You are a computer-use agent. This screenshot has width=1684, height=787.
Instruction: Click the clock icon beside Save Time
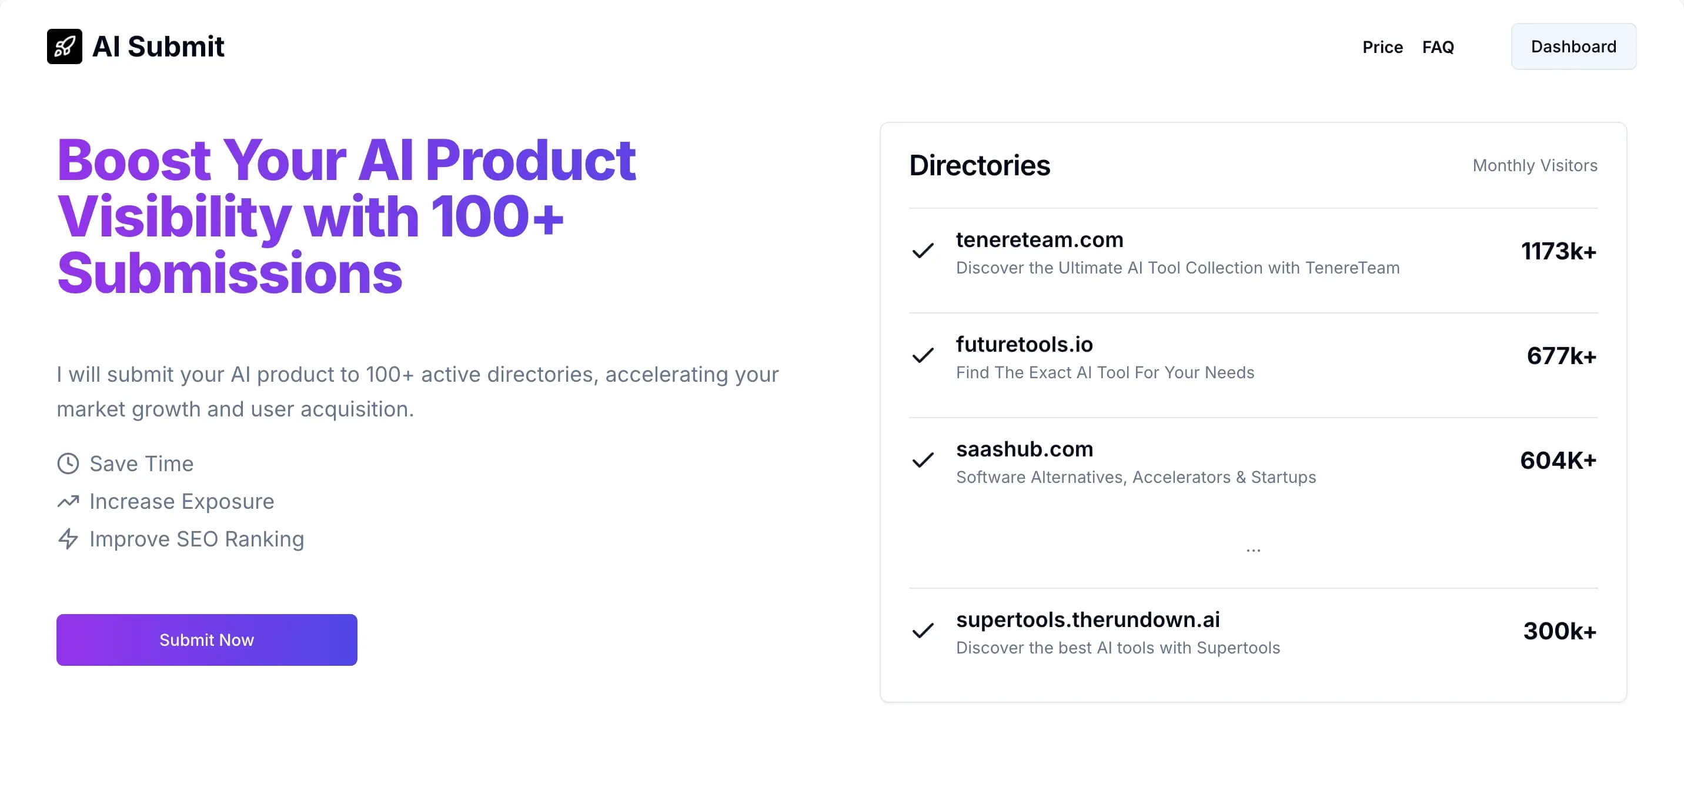tap(68, 462)
